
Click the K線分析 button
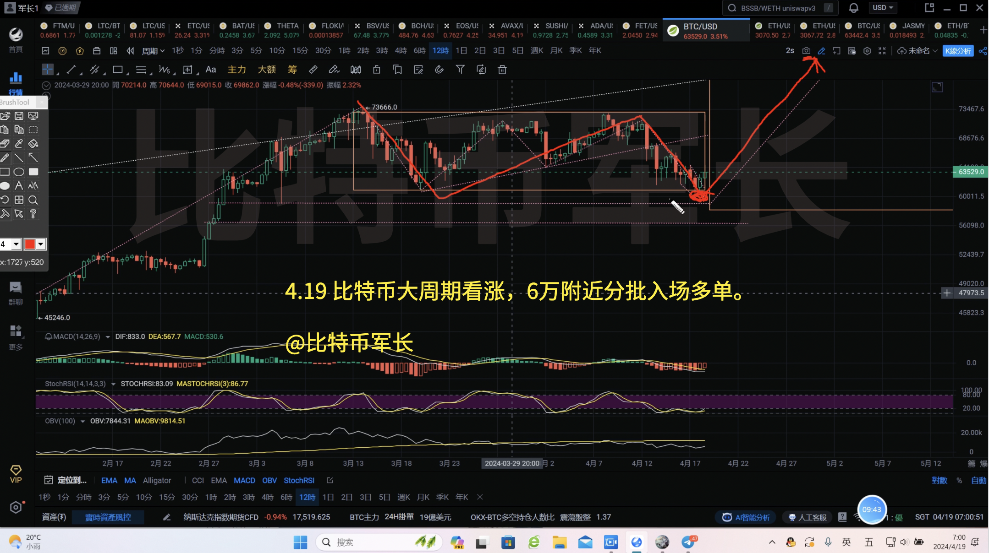958,51
